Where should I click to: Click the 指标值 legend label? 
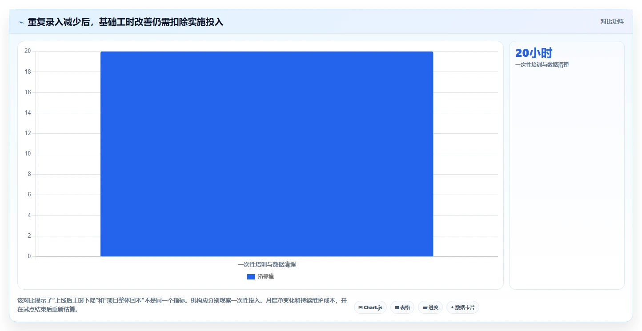266,276
